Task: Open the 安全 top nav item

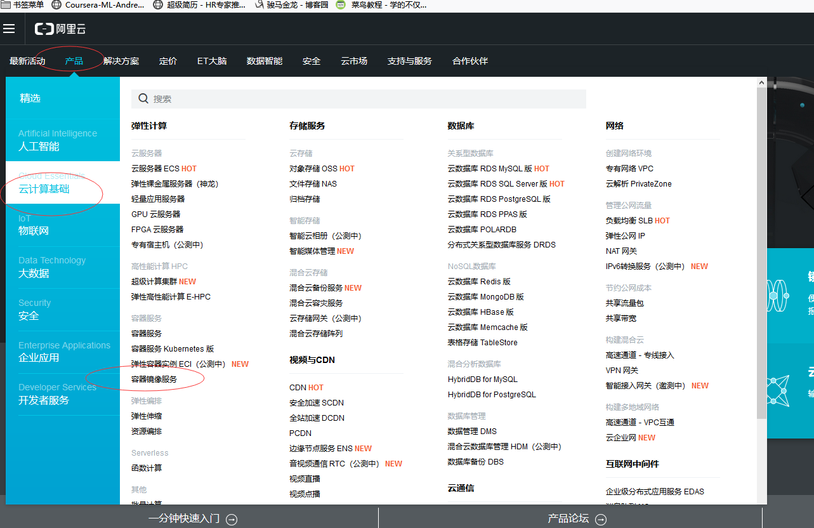Action: tap(312, 61)
